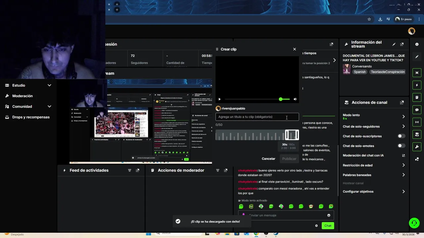Toggle the lightning bolt widget icon
Viewport: 424px width, 238px height.
(417, 85)
